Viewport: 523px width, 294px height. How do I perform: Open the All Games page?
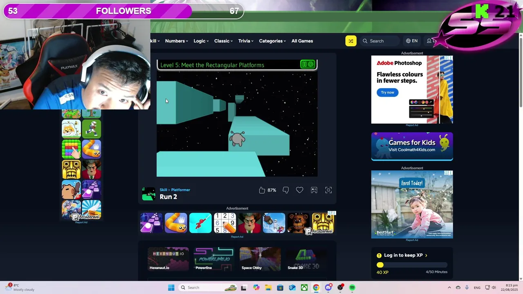(302, 41)
